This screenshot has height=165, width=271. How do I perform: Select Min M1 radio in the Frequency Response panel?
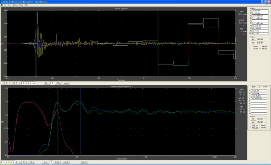coord(263,126)
